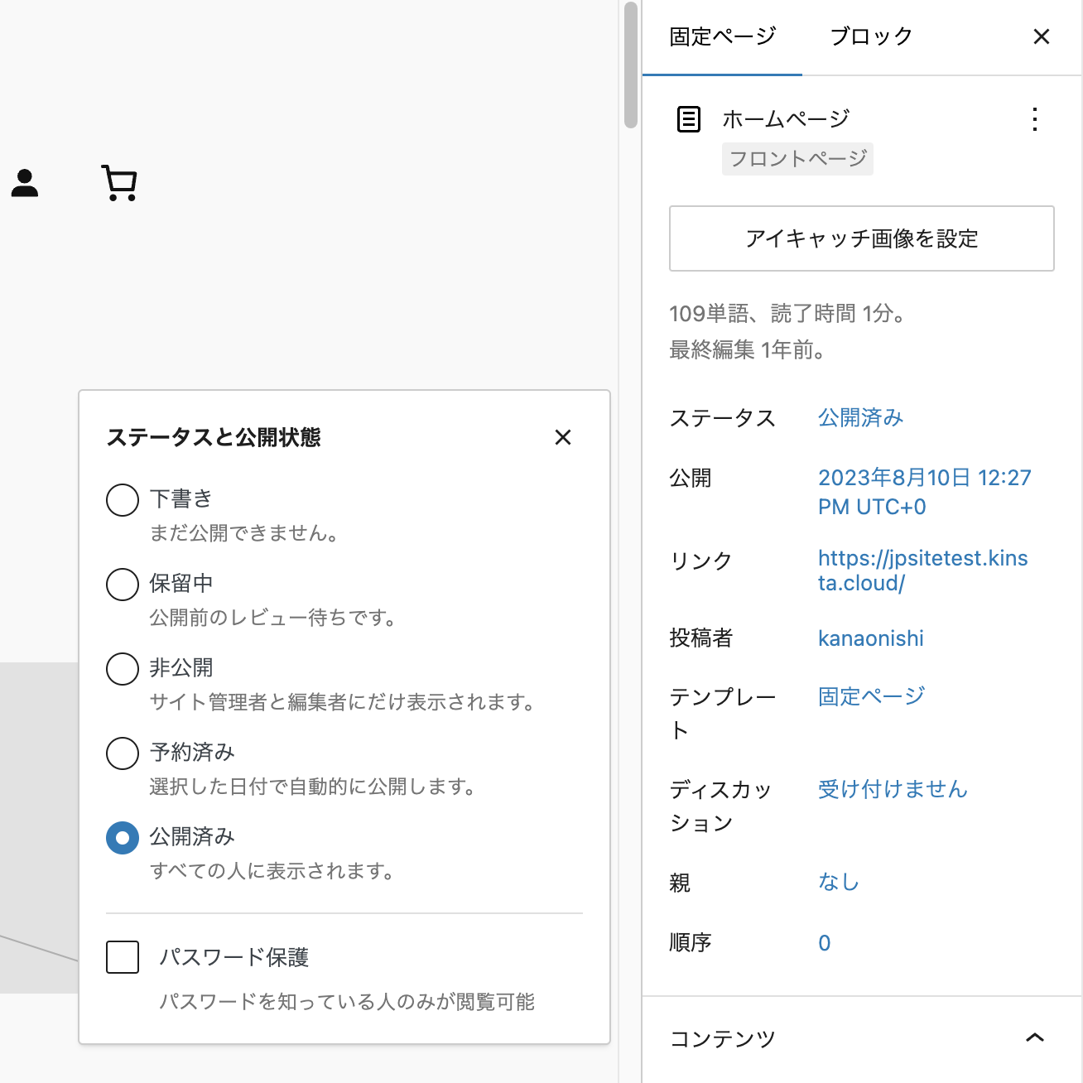This screenshot has width=1083, height=1083.
Task: Click the フロントページ badge
Action: tap(797, 158)
